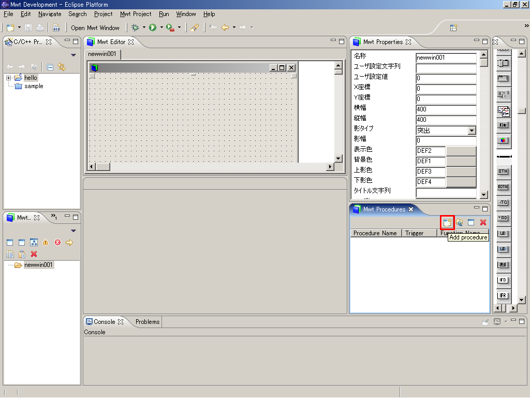Click the 下影色 DEF4 color swatch button
The width and height of the screenshot is (530, 398).
[x=461, y=182]
